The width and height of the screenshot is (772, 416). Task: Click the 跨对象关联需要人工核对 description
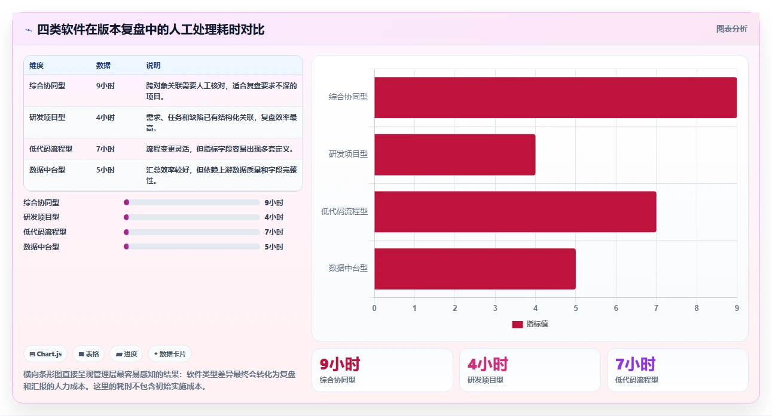click(222, 91)
